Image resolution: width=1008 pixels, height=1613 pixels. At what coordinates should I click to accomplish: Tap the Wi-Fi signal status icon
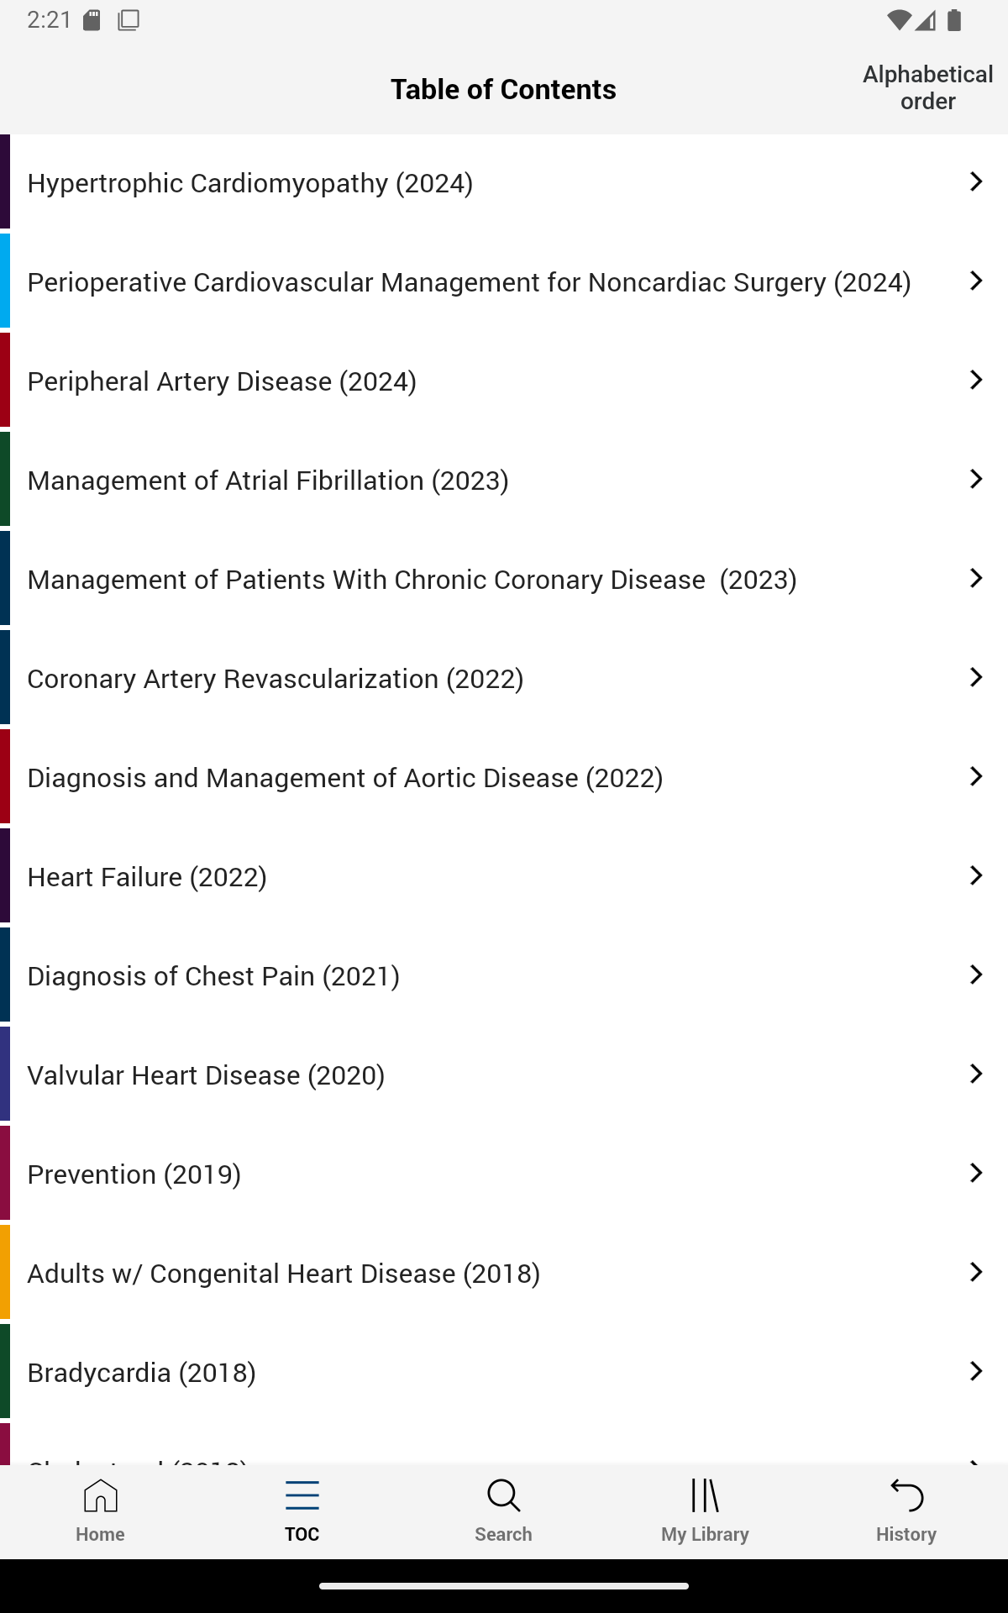pyautogui.click(x=899, y=20)
